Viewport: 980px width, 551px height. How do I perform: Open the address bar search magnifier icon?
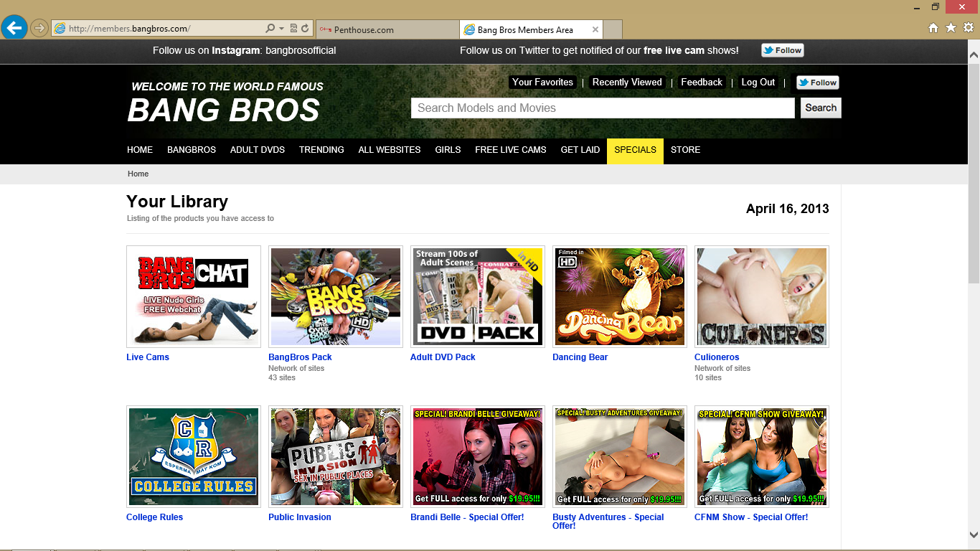pos(270,29)
